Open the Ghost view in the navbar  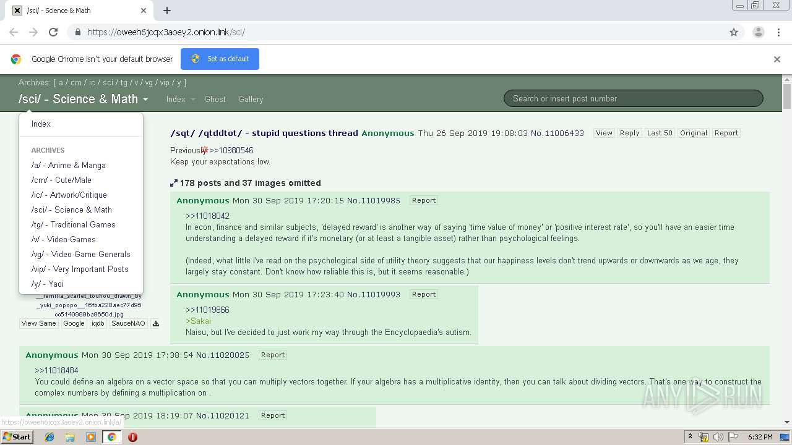point(215,99)
